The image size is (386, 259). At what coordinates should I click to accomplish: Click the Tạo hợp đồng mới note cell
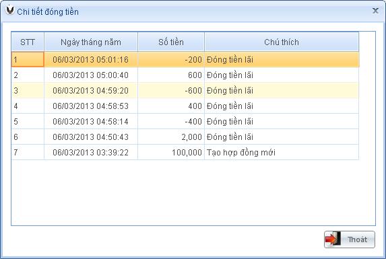pyautogui.click(x=282, y=152)
